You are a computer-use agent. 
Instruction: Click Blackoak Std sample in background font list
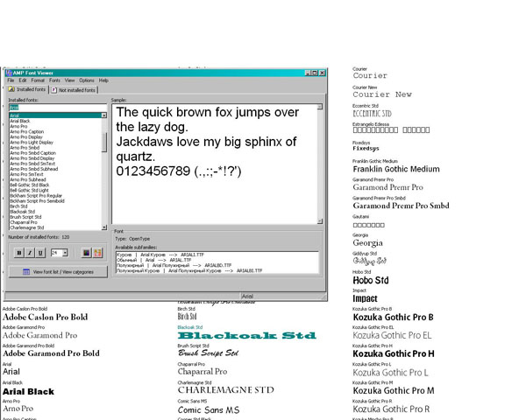pos(247,335)
